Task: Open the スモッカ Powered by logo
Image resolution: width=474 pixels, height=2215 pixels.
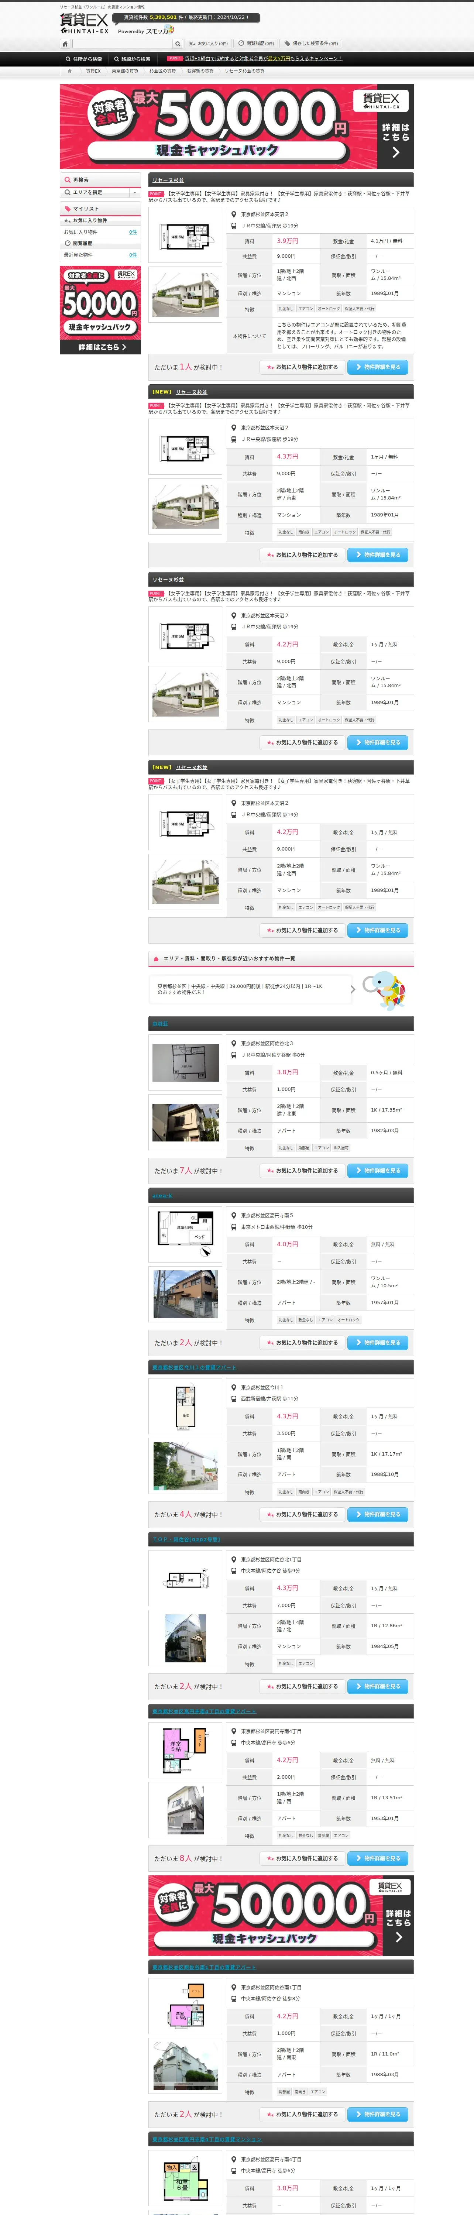Action: (x=146, y=30)
